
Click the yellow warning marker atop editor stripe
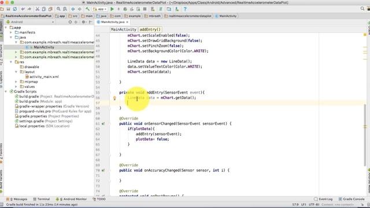(365, 35)
